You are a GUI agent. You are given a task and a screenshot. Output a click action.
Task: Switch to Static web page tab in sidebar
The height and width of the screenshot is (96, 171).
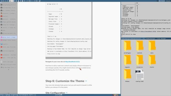9,62
